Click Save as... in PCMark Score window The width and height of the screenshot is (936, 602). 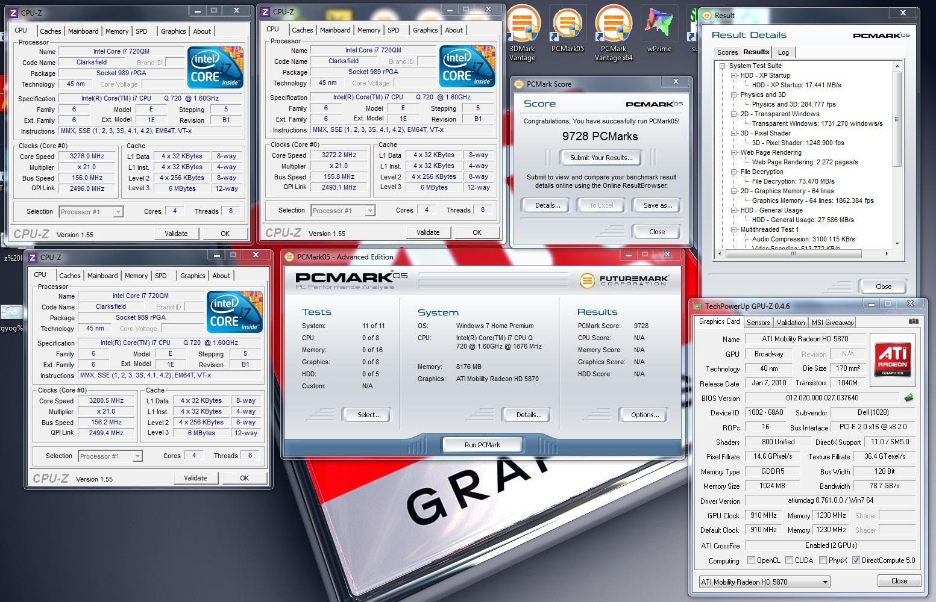(x=658, y=205)
